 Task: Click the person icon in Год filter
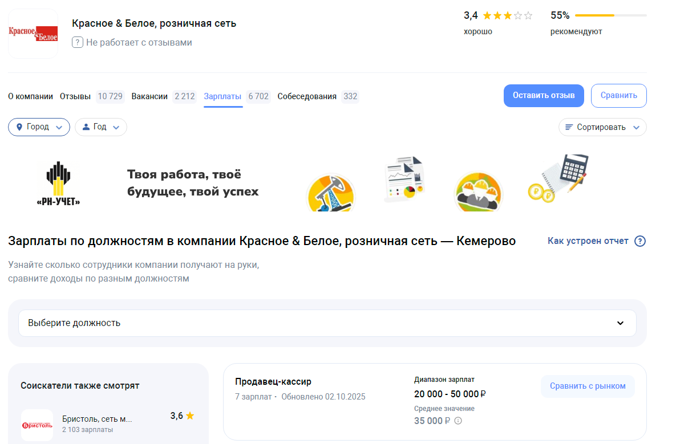click(x=86, y=127)
